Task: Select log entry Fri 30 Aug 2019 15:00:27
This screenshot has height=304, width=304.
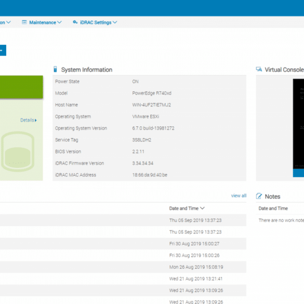Action: click(x=194, y=244)
